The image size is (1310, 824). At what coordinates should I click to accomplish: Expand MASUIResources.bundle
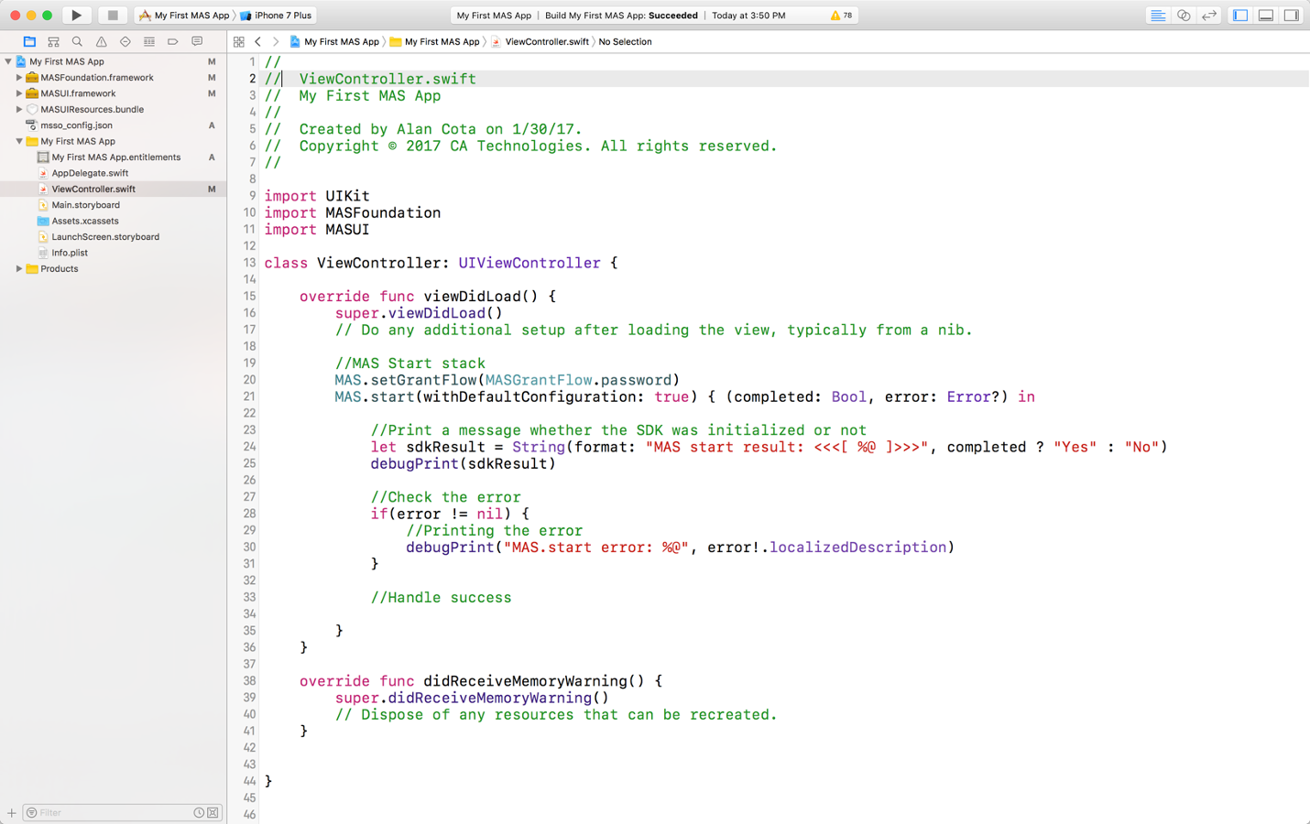pos(19,109)
